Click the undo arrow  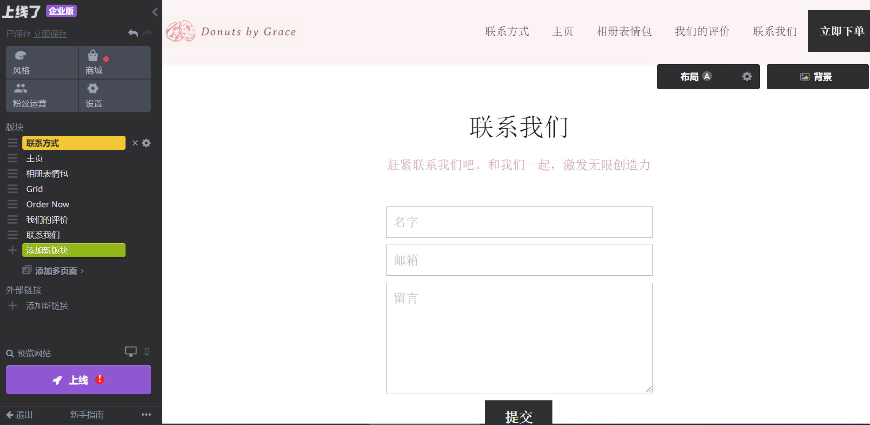tap(133, 33)
